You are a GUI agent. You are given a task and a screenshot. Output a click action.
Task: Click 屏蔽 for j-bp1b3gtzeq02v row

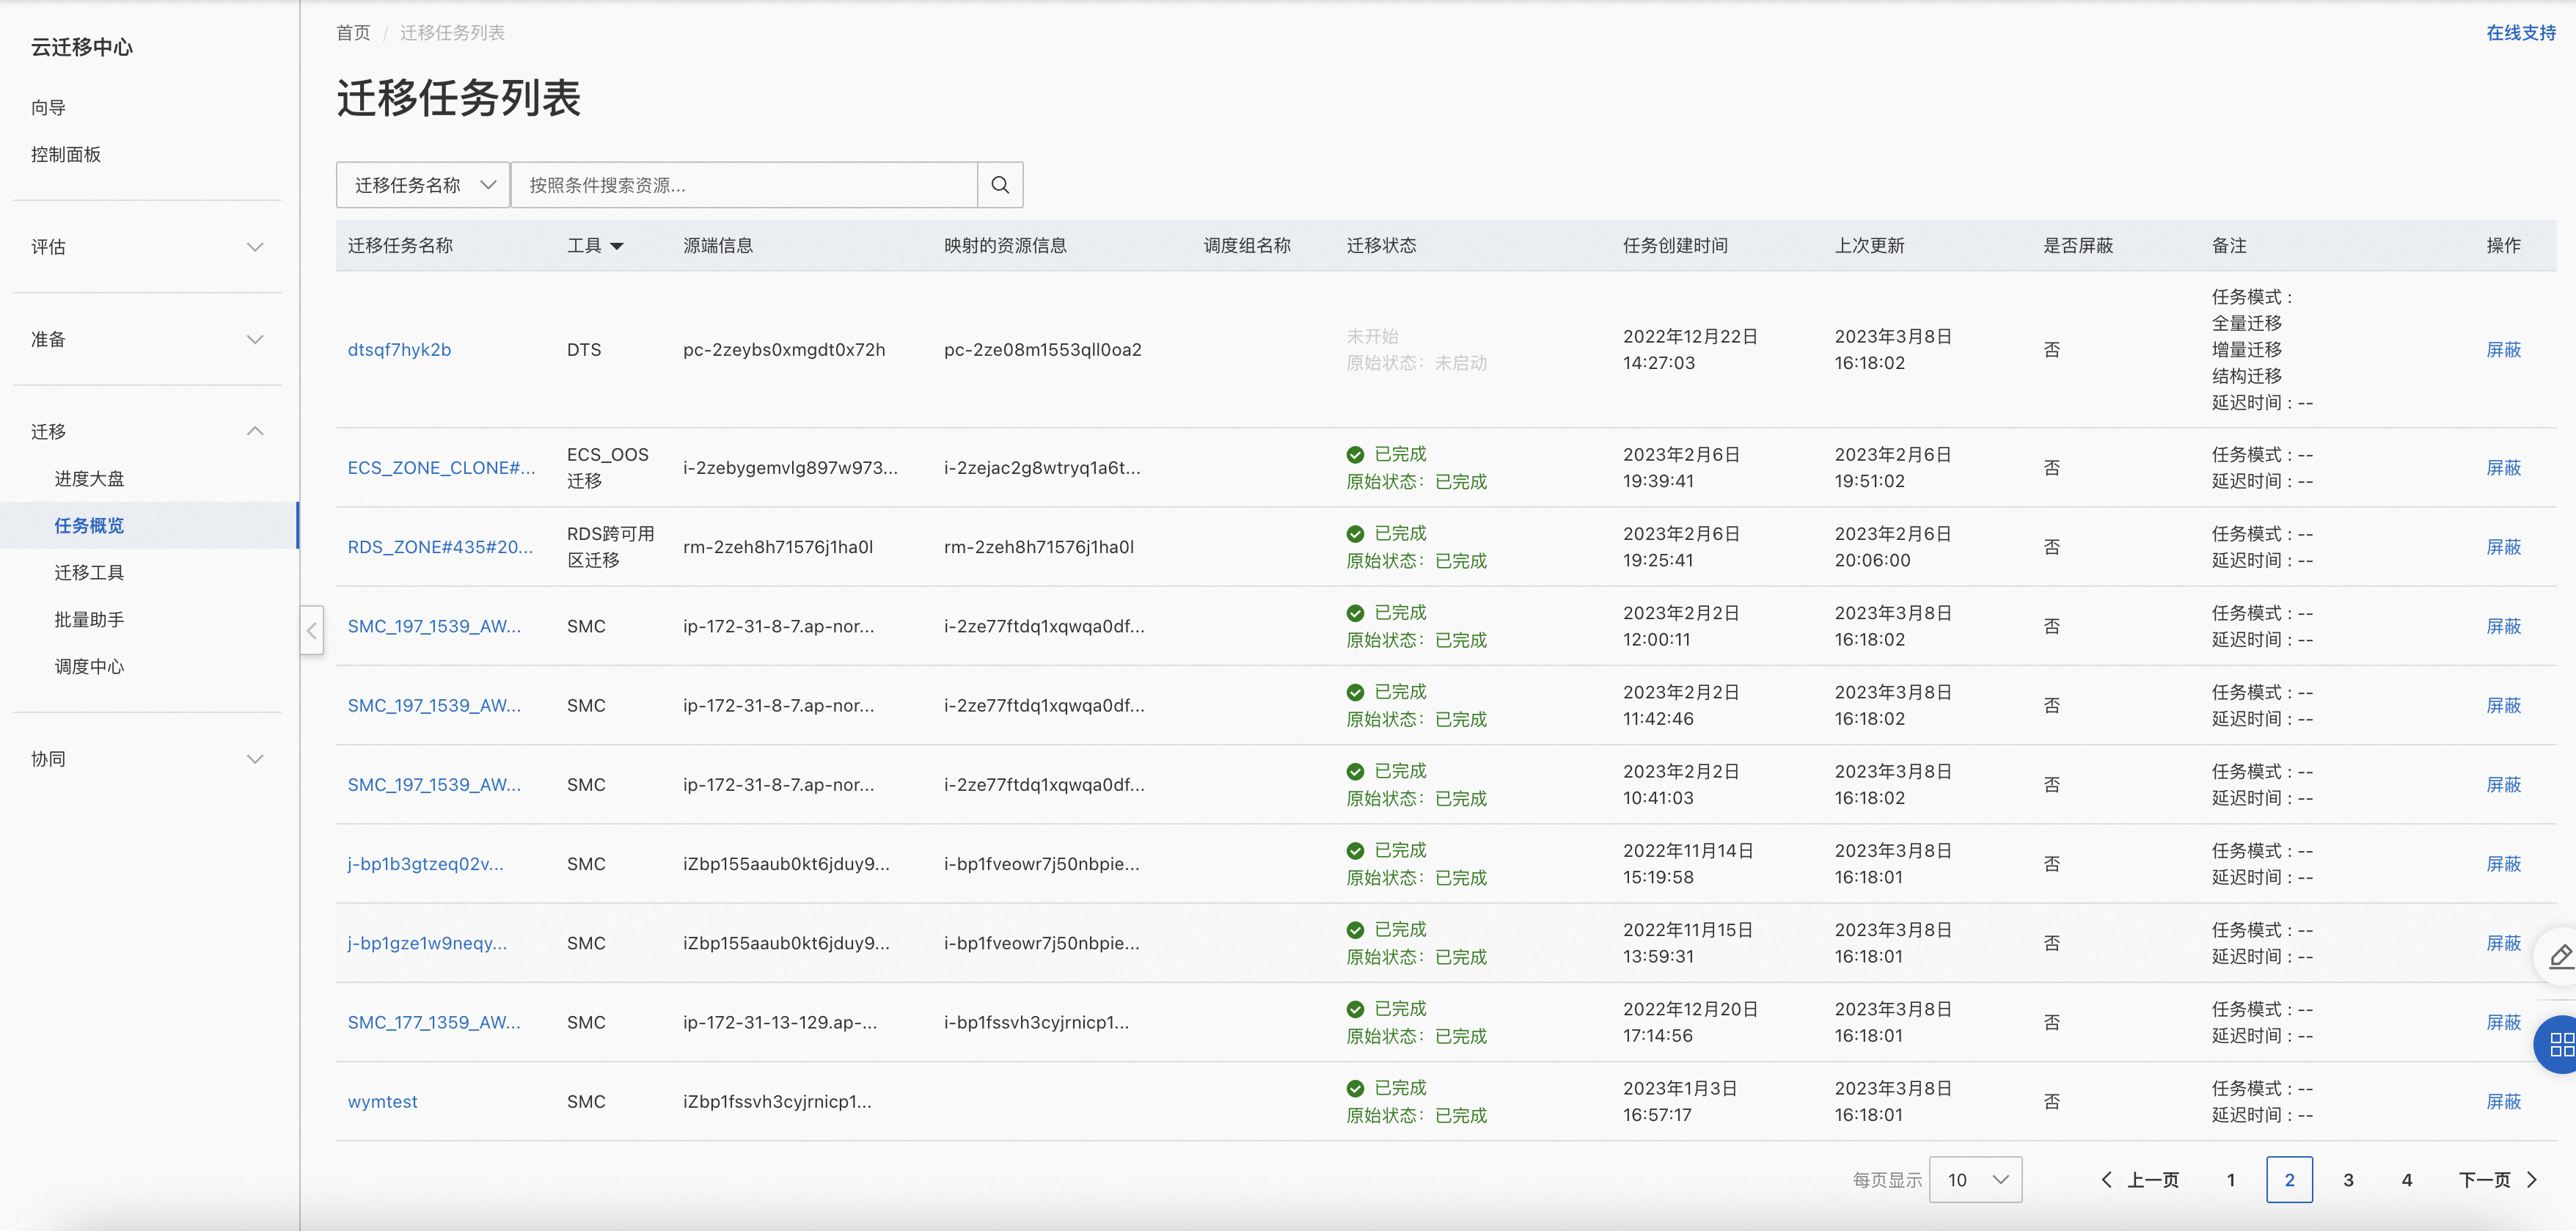point(2503,864)
